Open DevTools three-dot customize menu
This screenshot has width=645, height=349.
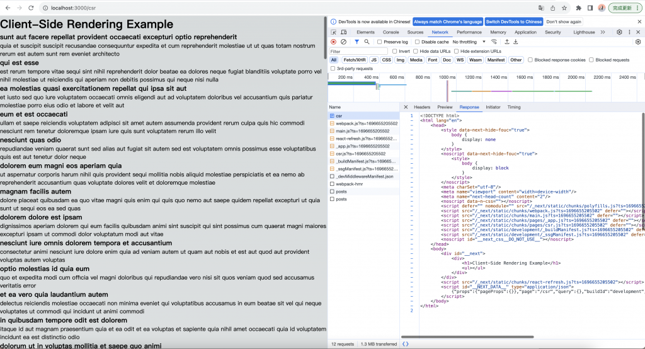[x=629, y=32]
